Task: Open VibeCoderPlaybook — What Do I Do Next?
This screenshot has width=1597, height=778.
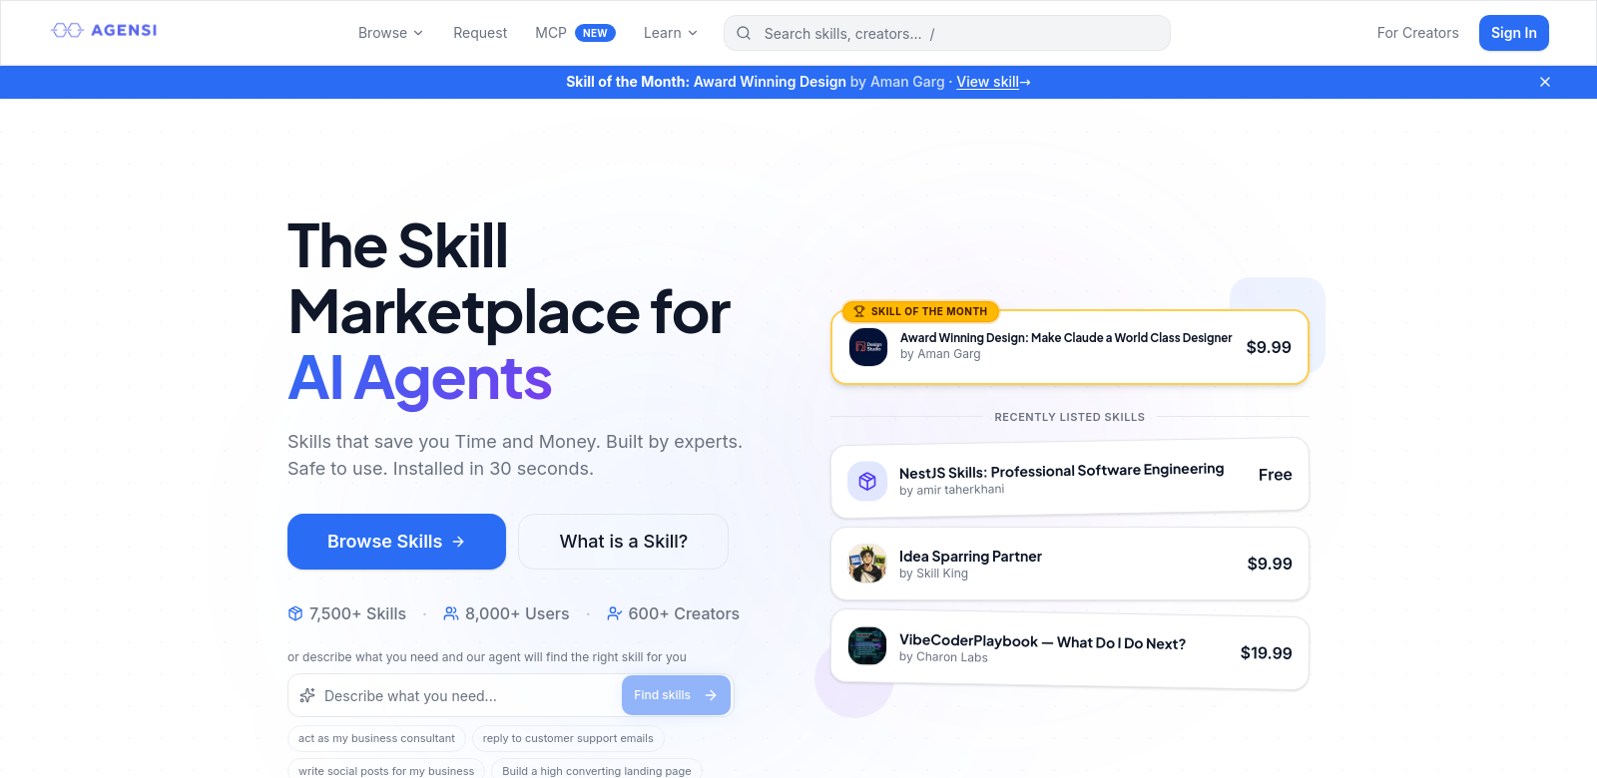Action: [1042, 642]
